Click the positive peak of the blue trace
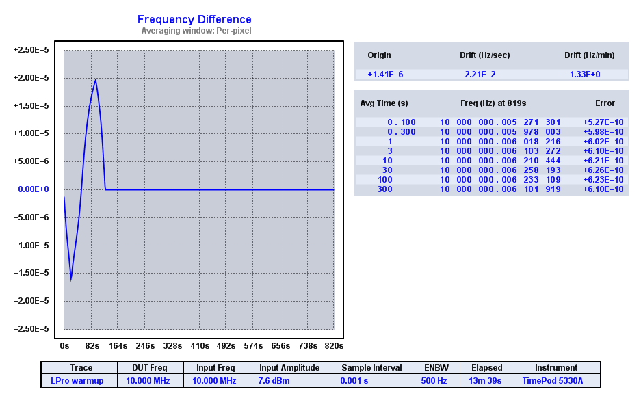This screenshot has height=411, width=641. [x=95, y=80]
